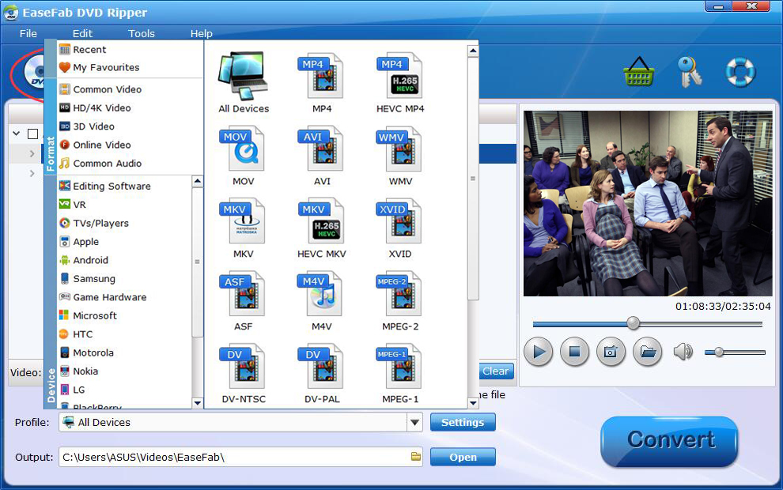Click the Output path field
The image size is (783, 490).
240,457
